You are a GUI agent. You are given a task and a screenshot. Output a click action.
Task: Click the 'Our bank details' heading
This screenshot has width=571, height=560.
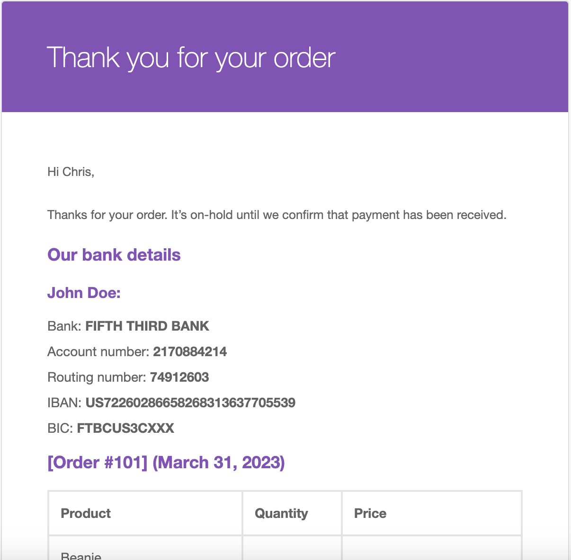click(x=114, y=255)
